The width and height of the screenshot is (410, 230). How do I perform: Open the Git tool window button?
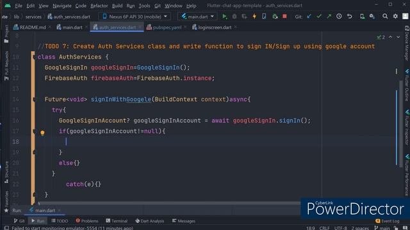[19, 221]
